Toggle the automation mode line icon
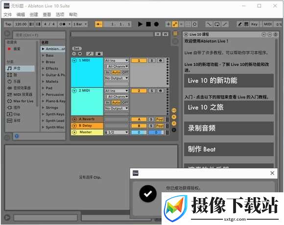284x225 pixels. click(x=90, y=54)
